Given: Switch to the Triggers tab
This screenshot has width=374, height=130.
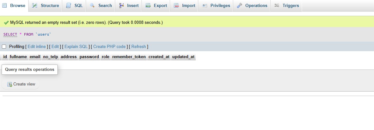Looking at the screenshot, I should pos(291,5).
